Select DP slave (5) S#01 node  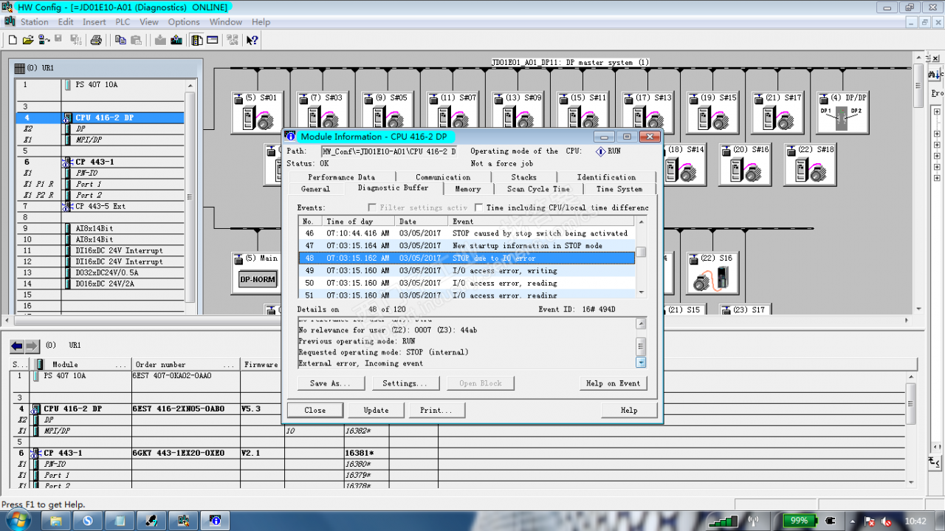257,112
